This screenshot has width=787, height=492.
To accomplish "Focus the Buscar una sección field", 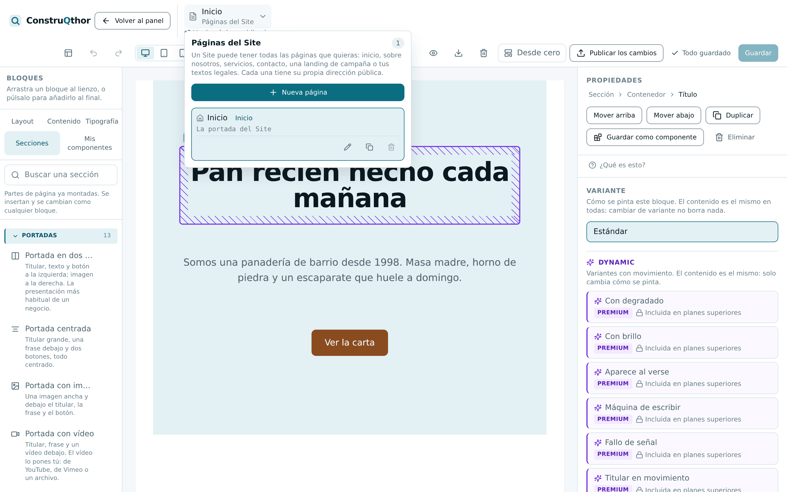I will tap(61, 175).
